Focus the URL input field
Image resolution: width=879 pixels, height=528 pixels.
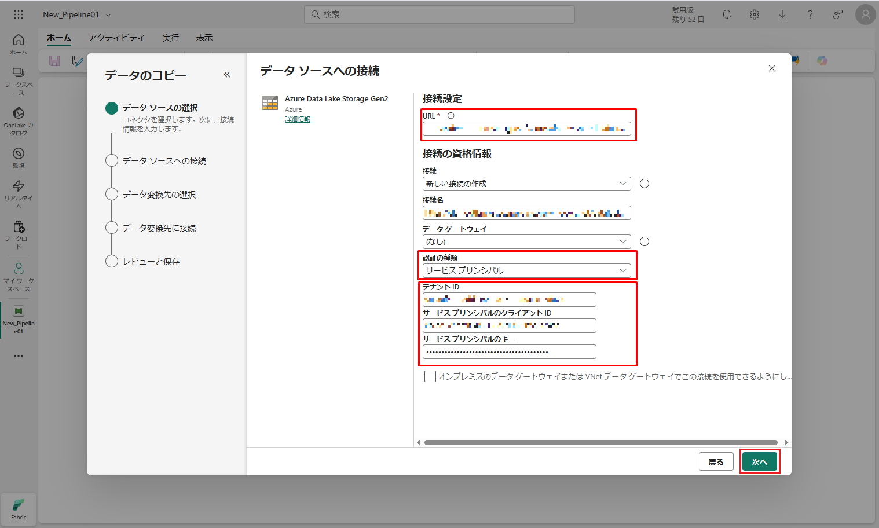tap(527, 129)
